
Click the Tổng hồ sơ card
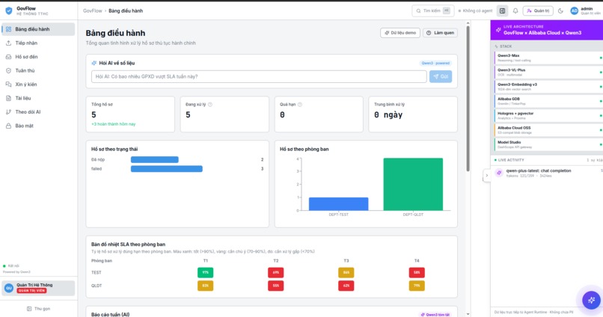[x=130, y=114]
